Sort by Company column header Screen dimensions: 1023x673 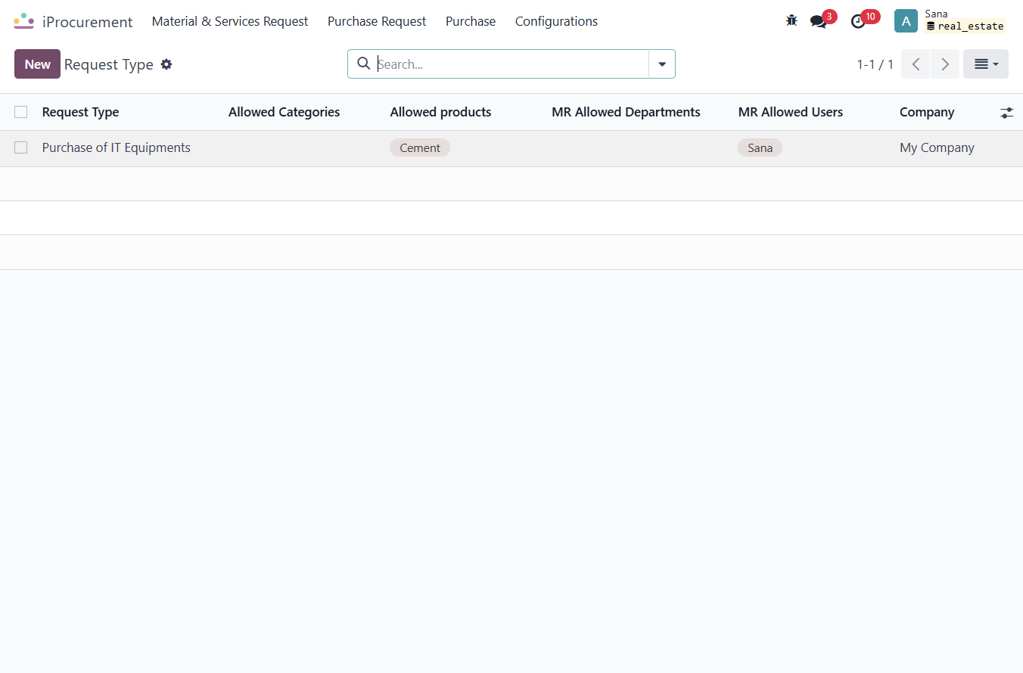pos(927,112)
